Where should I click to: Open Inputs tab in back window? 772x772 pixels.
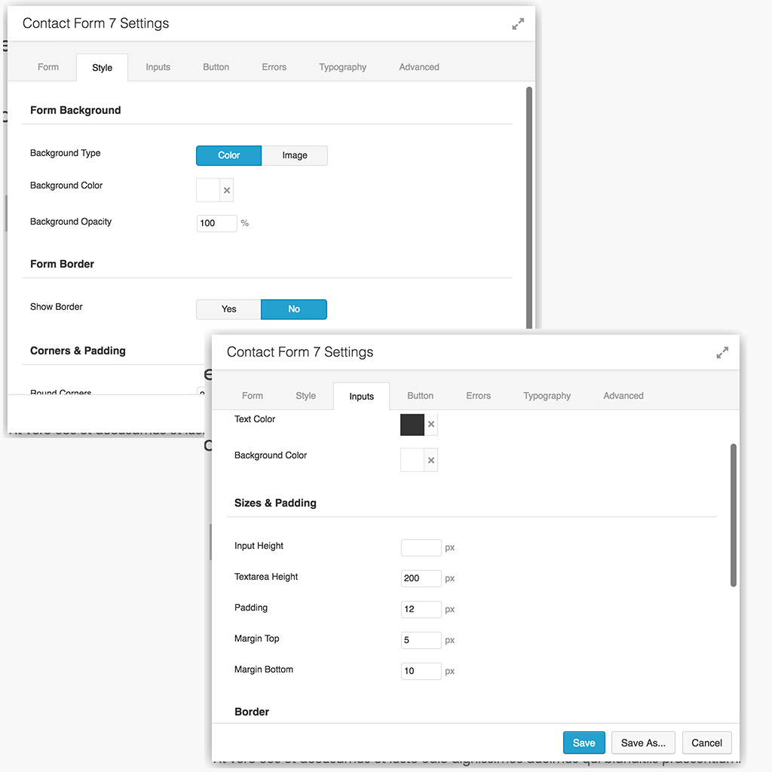[158, 67]
